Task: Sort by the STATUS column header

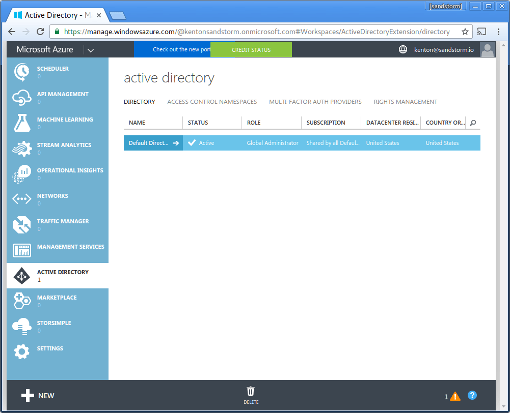Action: [212, 123]
